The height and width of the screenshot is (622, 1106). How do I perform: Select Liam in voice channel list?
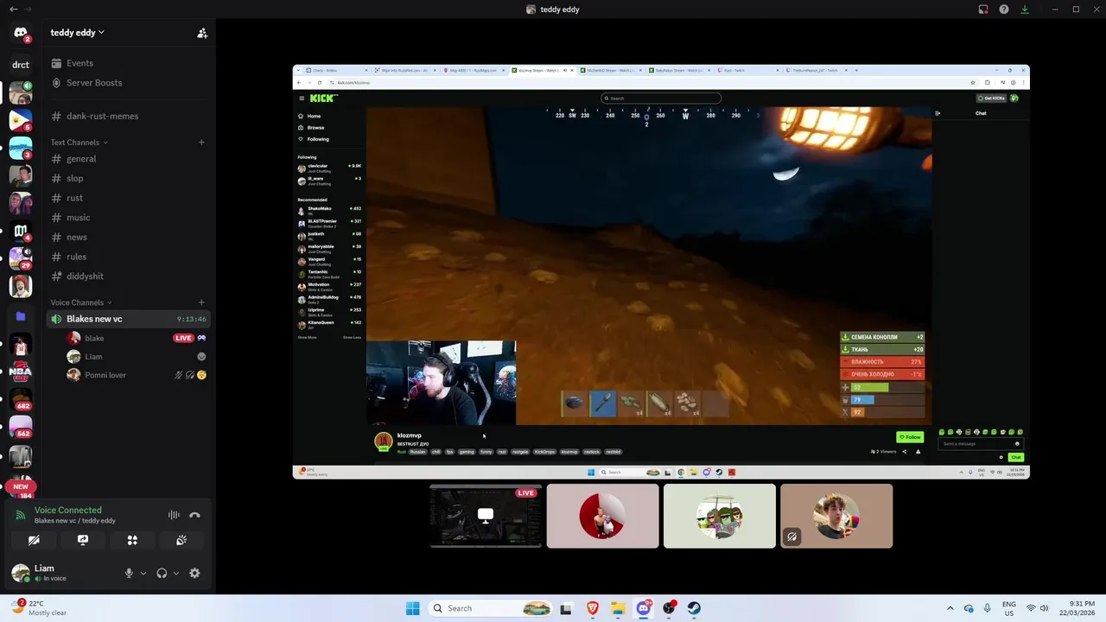(137, 356)
